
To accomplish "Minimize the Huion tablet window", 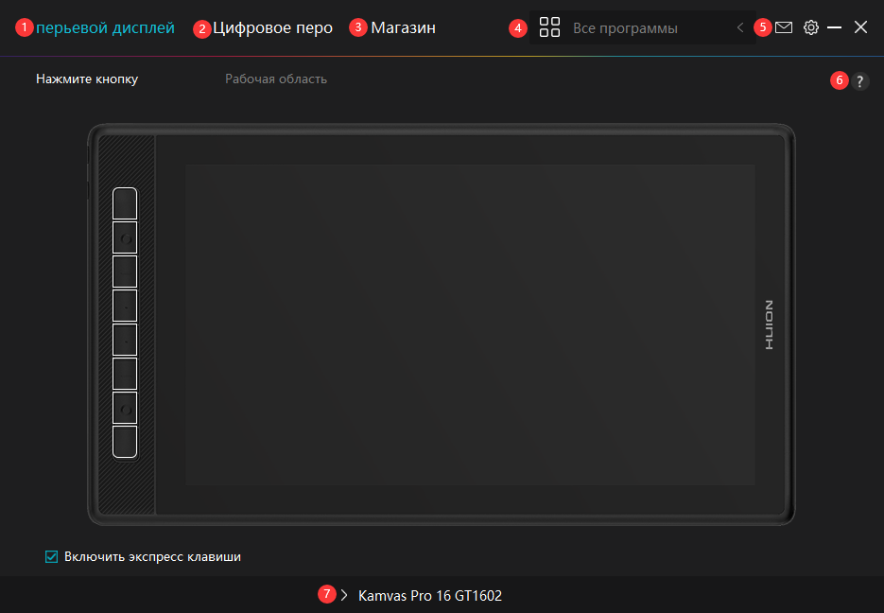I will pos(835,28).
